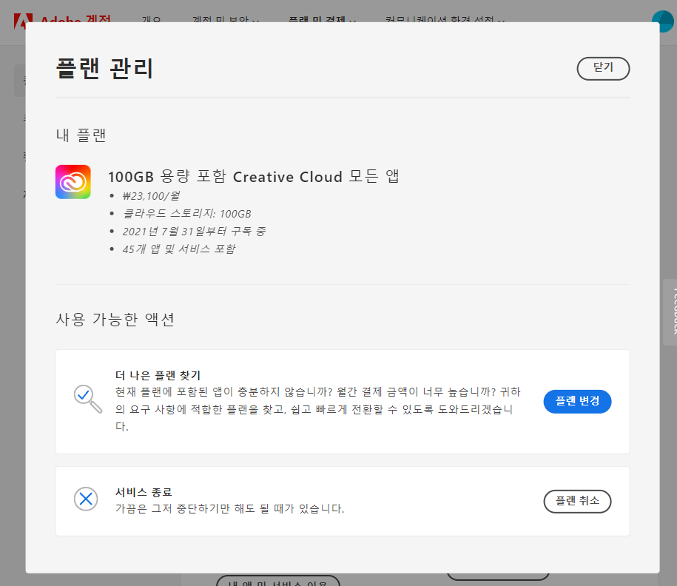Click the profile avatar at top right

pos(663,21)
